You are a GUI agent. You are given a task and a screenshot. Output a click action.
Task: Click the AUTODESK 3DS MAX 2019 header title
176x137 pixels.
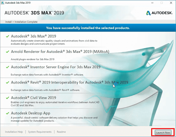(x=34, y=13)
